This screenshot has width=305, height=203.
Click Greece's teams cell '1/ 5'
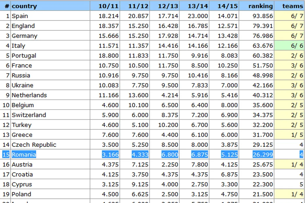tap(297, 135)
